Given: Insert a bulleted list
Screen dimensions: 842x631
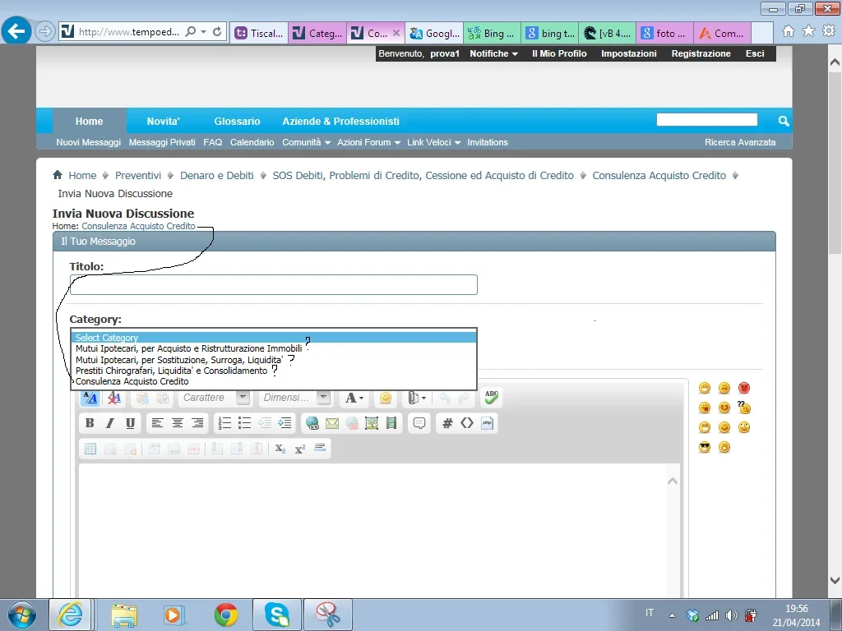Looking at the screenshot, I should [244, 423].
